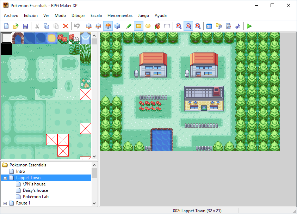The width and height of the screenshot is (297, 214).
Task: Open the Database editor
Action: pos(209,26)
